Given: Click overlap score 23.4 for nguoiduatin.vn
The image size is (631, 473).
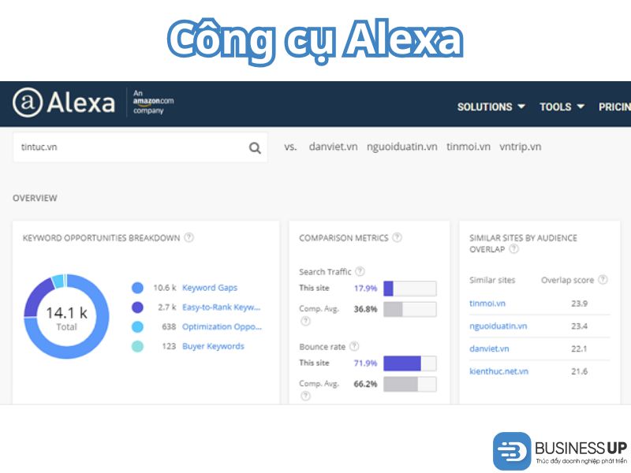Looking at the screenshot, I should click(579, 326).
